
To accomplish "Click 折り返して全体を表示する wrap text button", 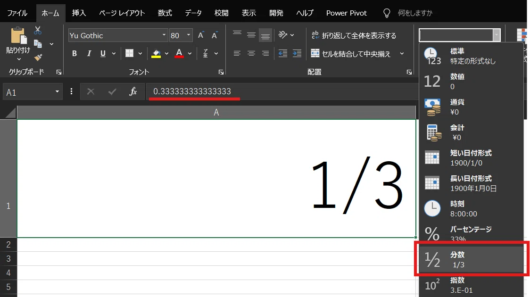I will (354, 35).
